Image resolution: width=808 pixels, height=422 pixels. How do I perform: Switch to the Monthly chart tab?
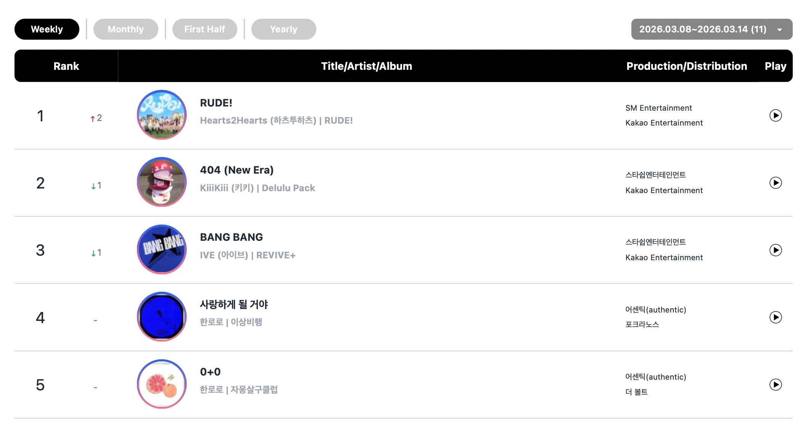point(126,29)
